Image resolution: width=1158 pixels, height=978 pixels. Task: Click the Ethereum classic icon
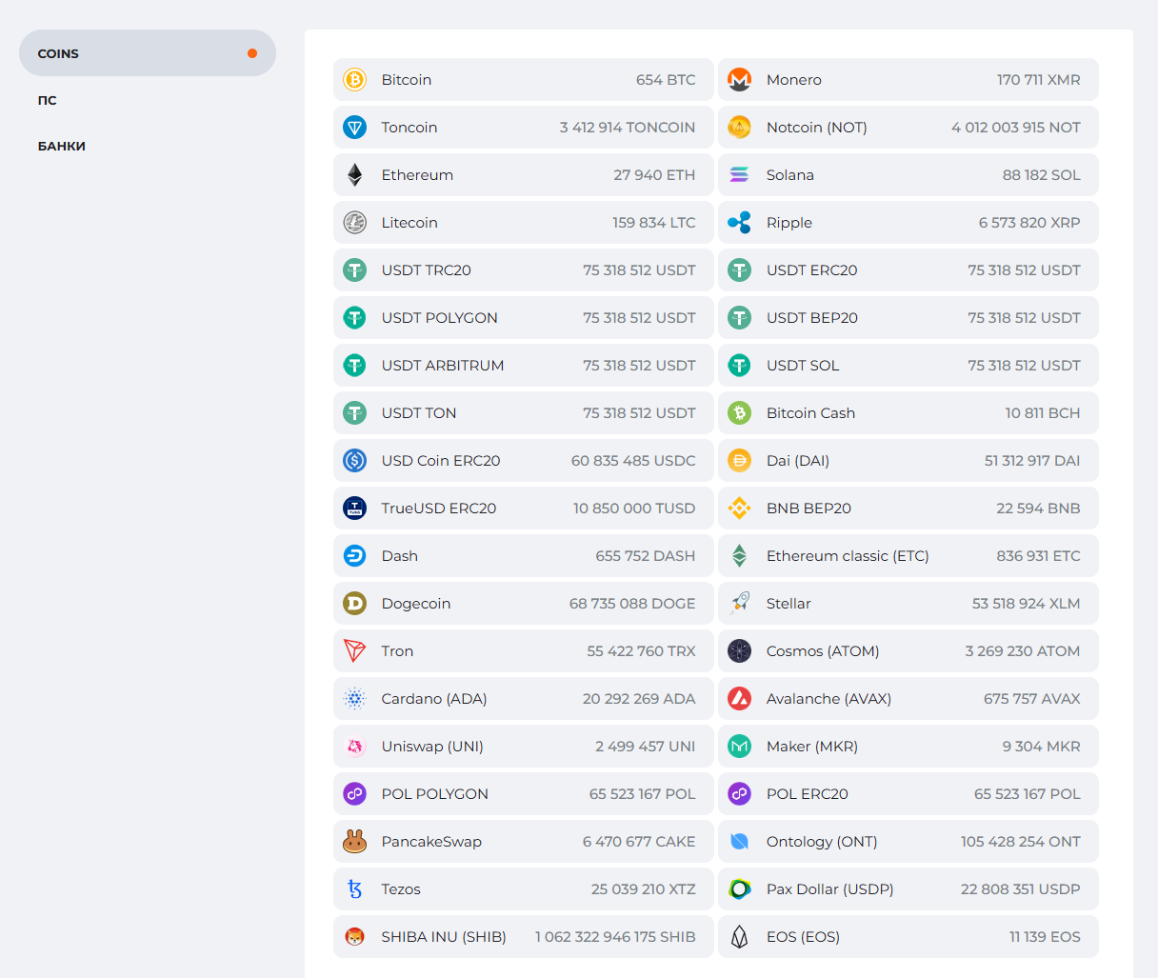(740, 556)
